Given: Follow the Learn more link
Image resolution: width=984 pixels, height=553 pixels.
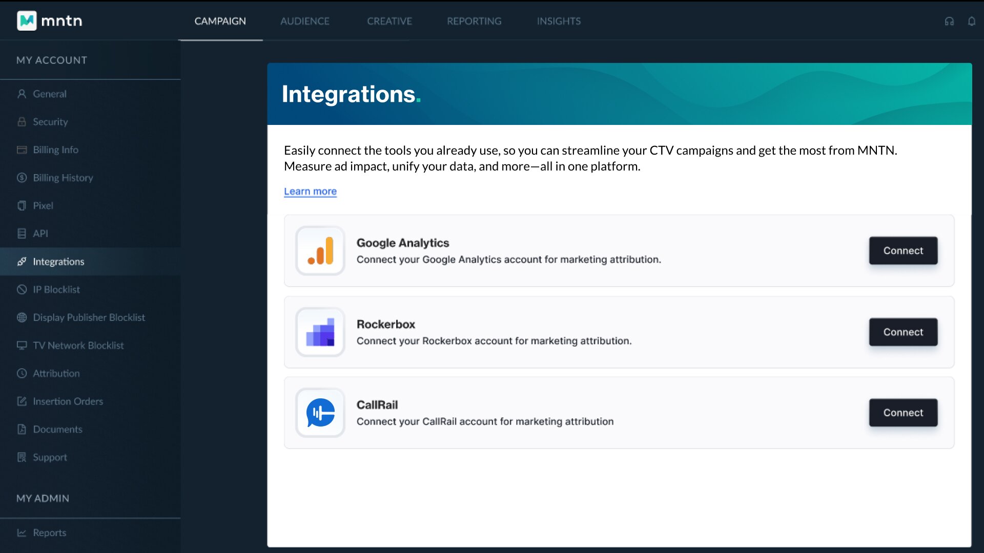Looking at the screenshot, I should pyautogui.click(x=310, y=191).
